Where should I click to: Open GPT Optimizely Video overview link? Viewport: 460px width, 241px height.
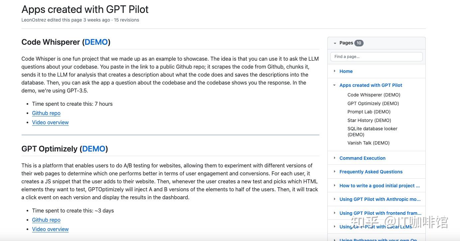[50, 229]
